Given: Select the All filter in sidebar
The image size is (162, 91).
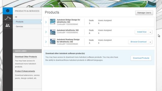Looking at the screenshot, I should point(27,17).
